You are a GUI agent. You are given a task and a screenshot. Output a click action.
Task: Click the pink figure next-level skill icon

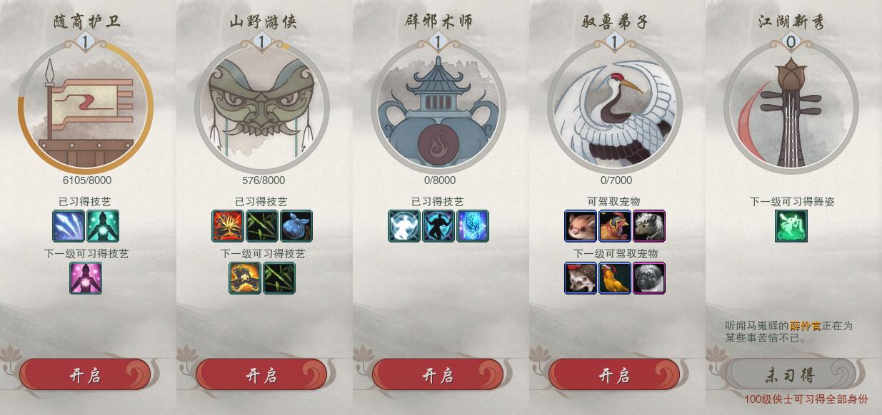pyautogui.click(x=86, y=278)
